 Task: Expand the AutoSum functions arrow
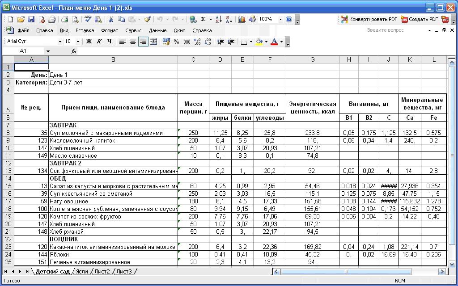(x=211, y=20)
